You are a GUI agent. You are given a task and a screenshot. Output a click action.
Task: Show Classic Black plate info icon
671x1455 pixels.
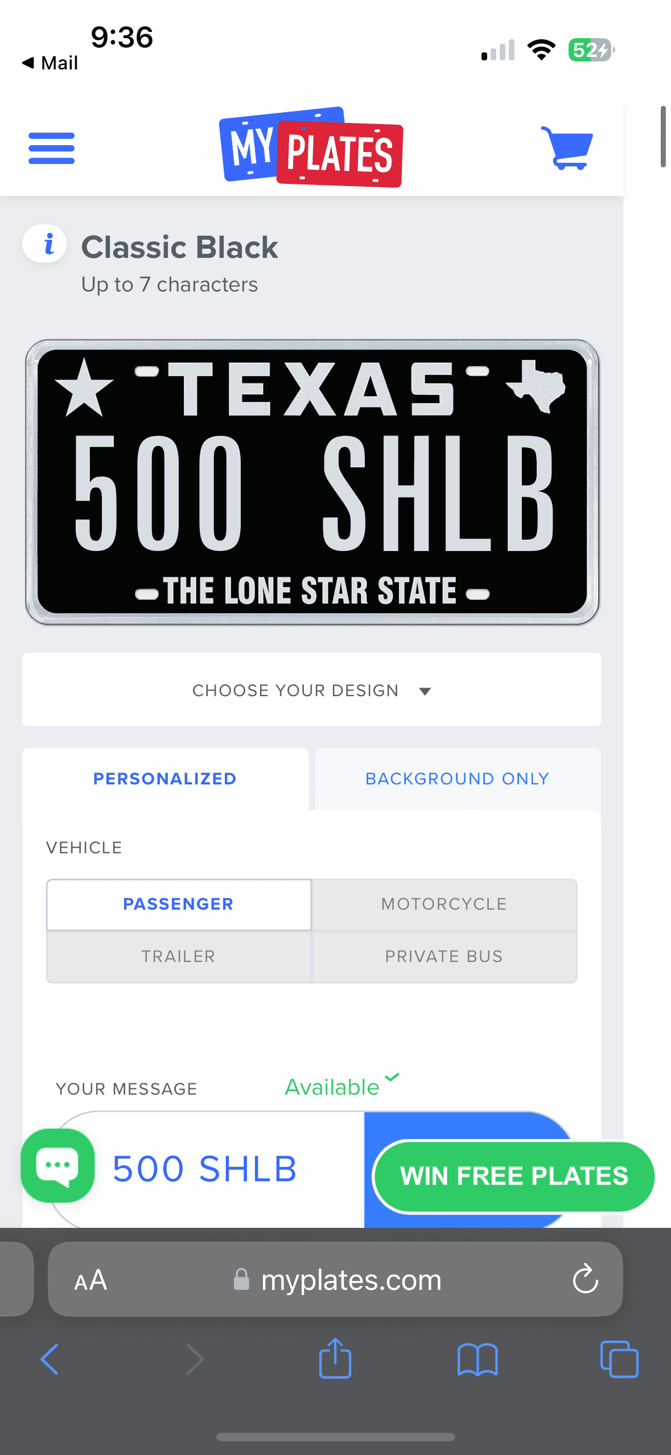click(44, 244)
